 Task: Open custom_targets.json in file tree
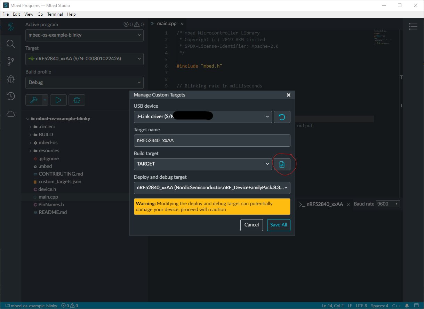(x=60, y=181)
